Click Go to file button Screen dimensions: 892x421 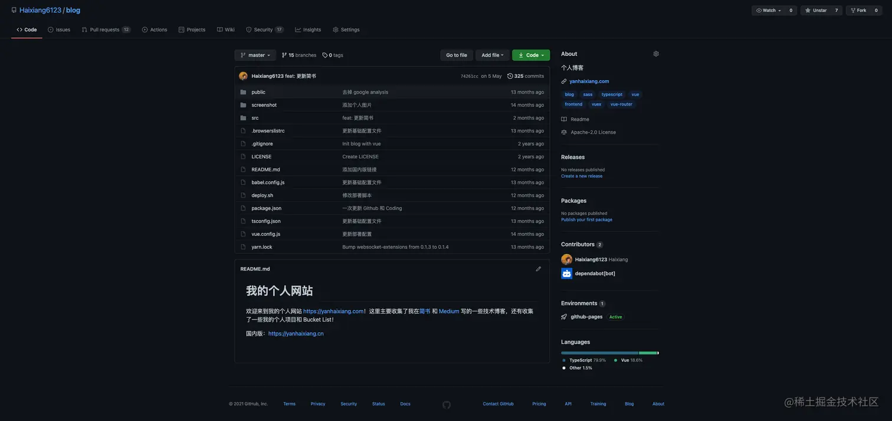(x=457, y=55)
